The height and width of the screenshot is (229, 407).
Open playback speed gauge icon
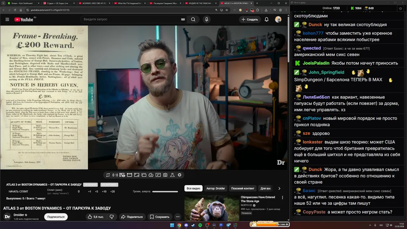pyautogui.click(x=151, y=175)
